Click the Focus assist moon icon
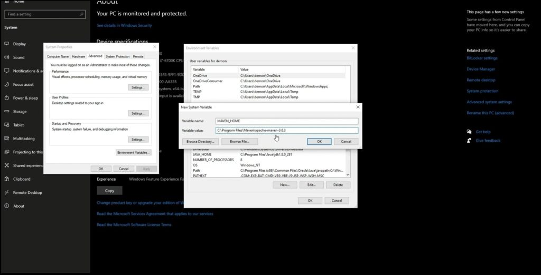541x275 pixels. click(6, 84)
